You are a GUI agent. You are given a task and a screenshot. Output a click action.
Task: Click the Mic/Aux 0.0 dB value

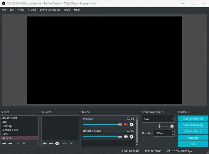tap(130, 119)
